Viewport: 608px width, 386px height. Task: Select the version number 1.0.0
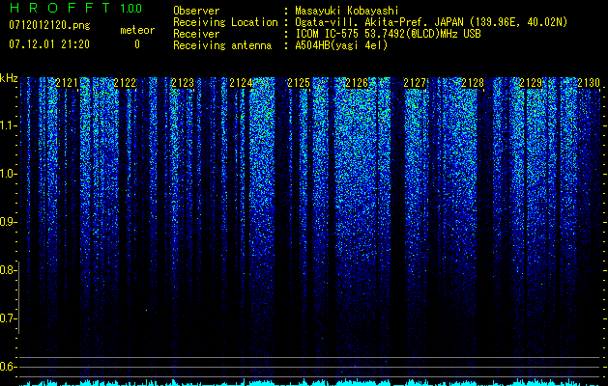(130, 8)
